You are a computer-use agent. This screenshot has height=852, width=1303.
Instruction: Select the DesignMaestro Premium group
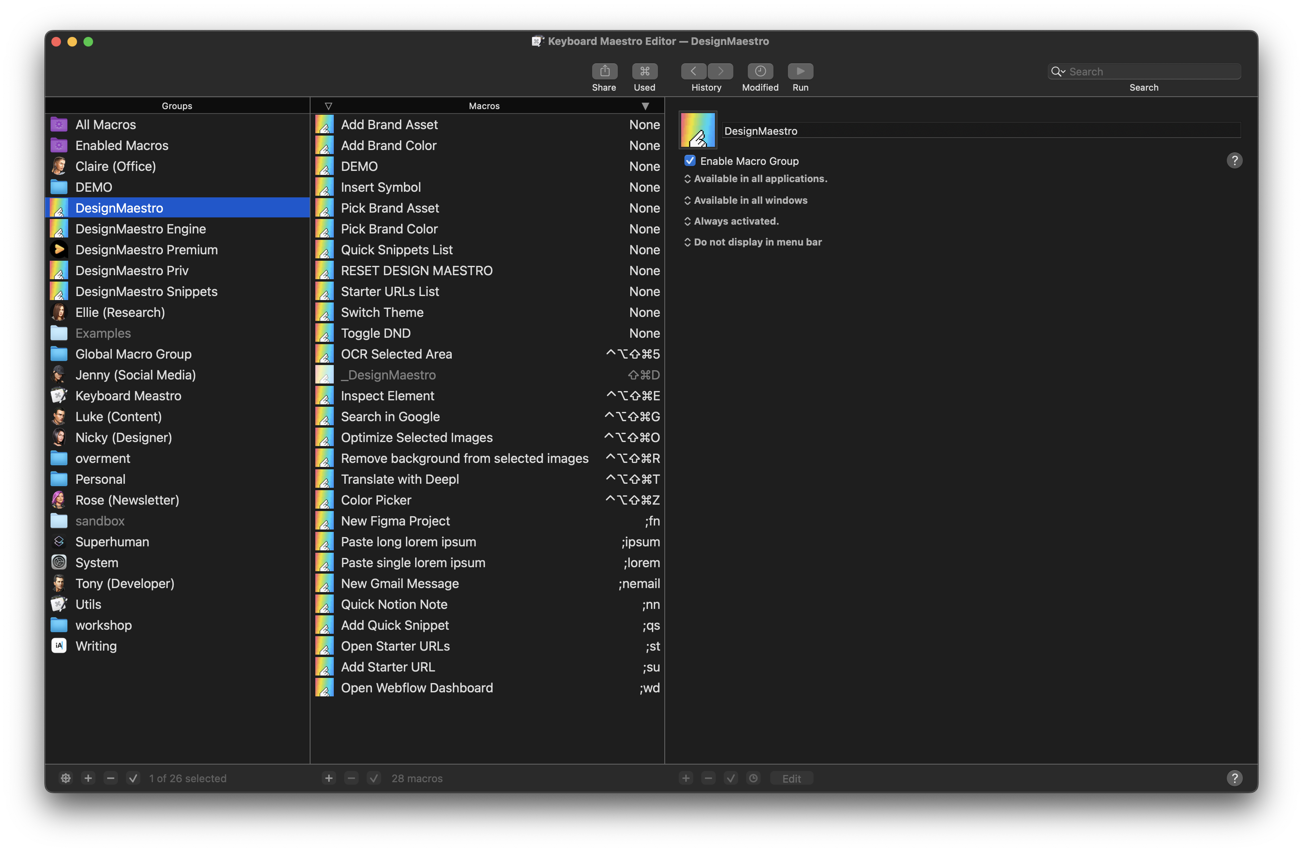tap(146, 250)
